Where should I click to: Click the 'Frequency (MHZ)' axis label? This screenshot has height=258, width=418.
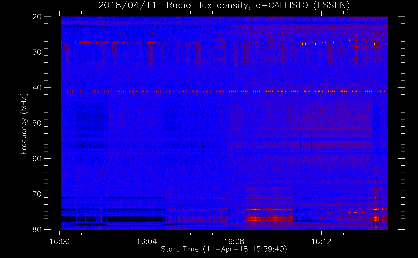pos(24,124)
